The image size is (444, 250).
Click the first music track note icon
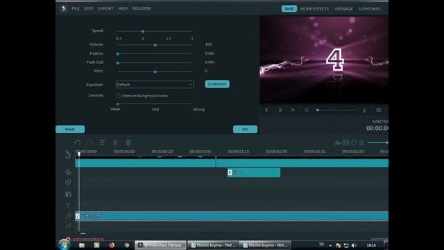68,216
